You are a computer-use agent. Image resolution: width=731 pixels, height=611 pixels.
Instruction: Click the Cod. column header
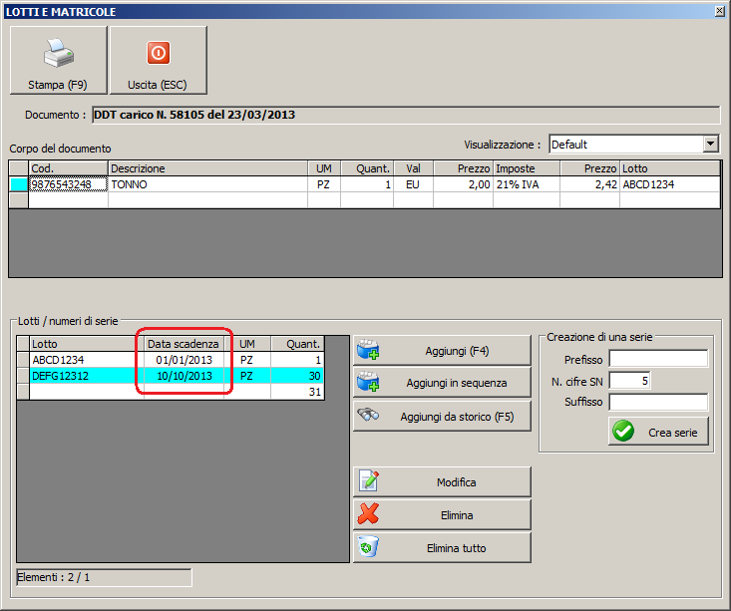tap(68, 168)
